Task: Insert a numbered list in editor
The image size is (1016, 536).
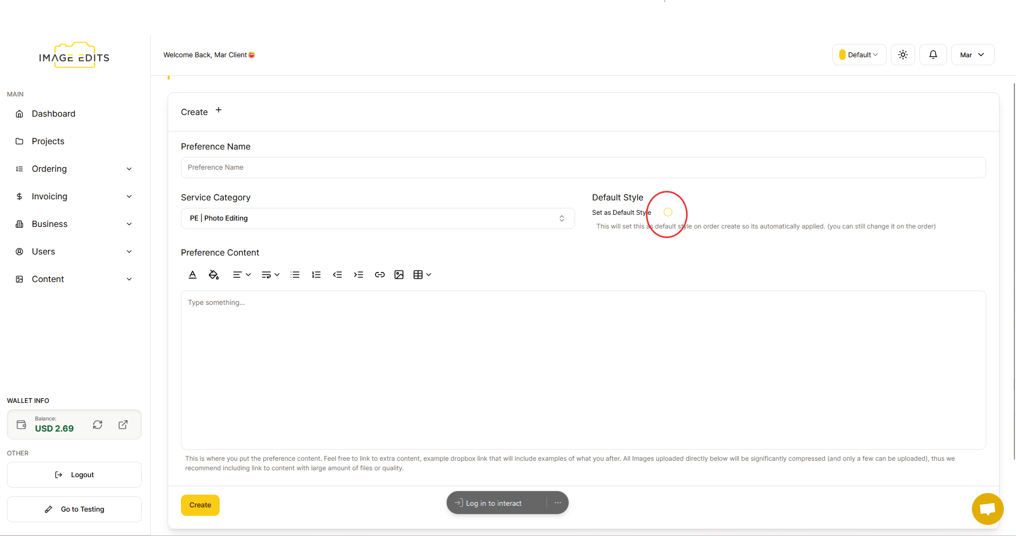Action: (316, 275)
